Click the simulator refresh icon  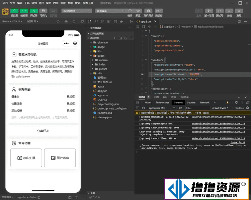click(58, 22)
